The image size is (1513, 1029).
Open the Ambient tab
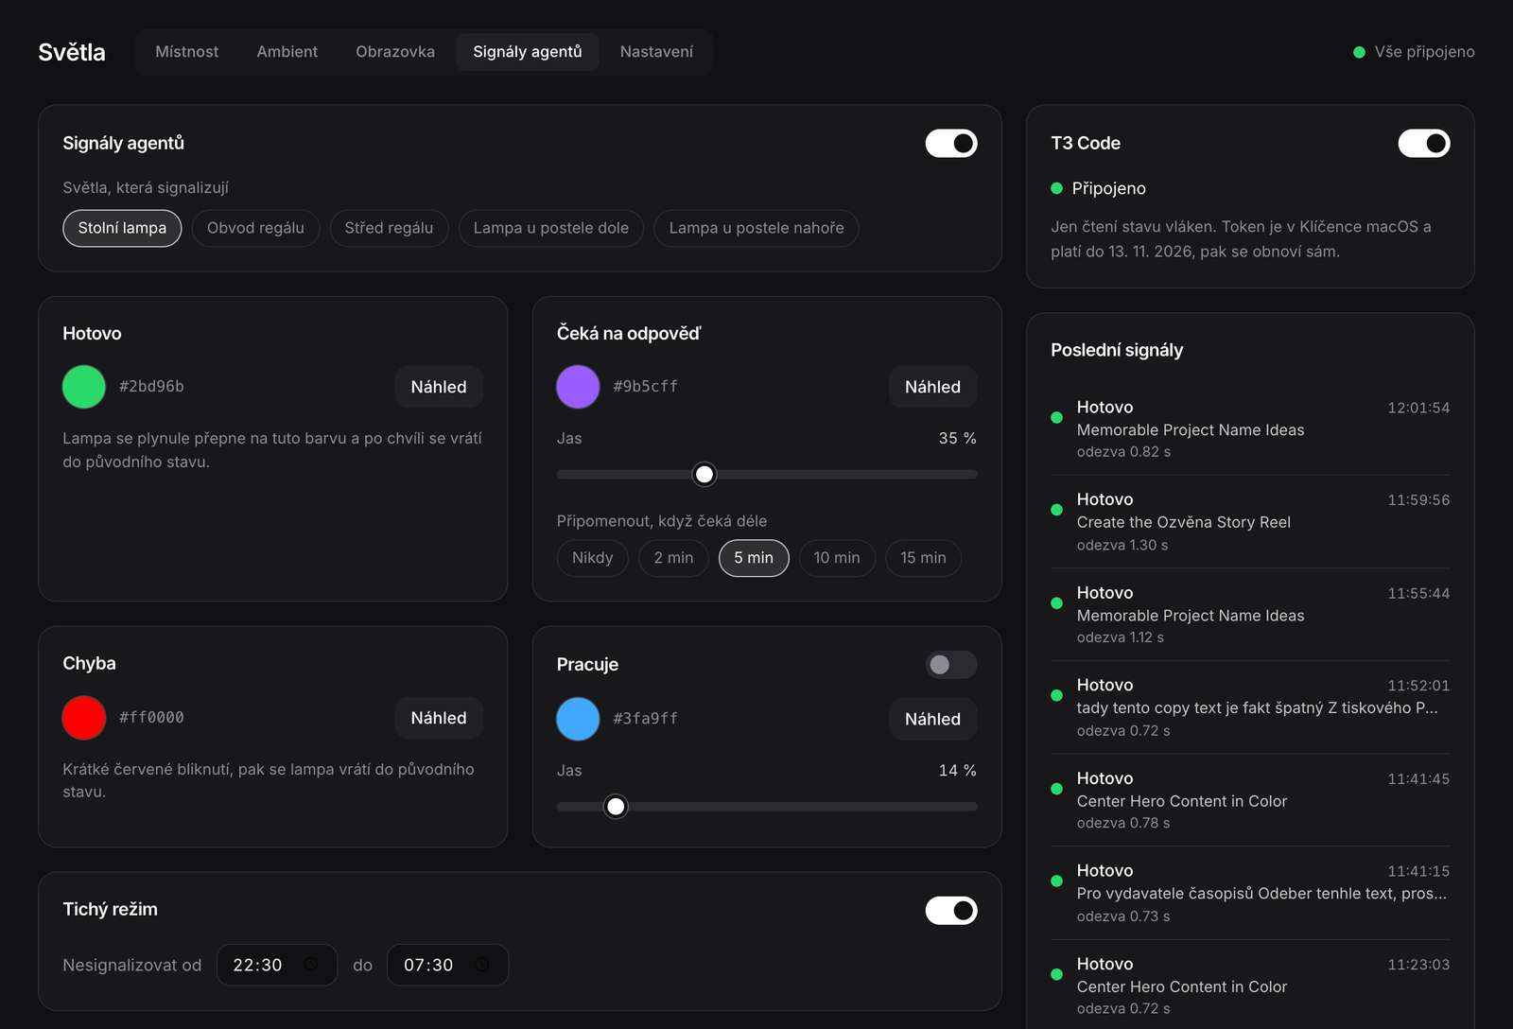(287, 52)
